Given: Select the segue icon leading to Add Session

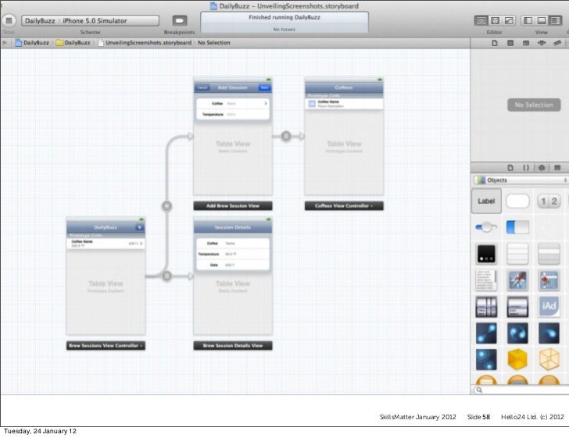Looking at the screenshot, I should click(166, 206).
